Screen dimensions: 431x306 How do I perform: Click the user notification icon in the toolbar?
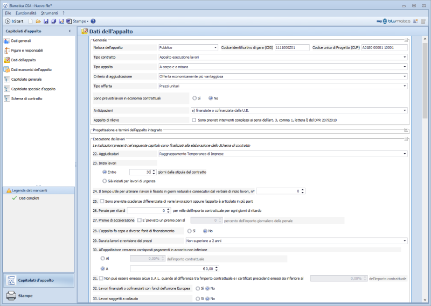pyautogui.click(x=415, y=21)
